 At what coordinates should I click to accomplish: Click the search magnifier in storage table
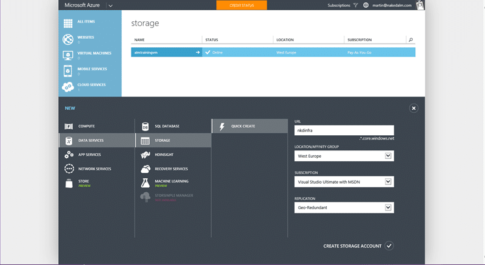pyautogui.click(x=411, y=40)
